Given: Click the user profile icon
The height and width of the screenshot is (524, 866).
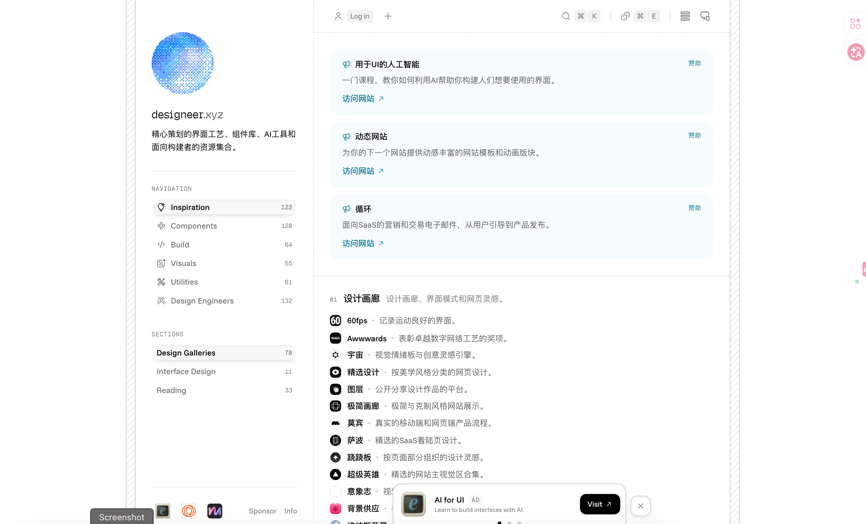Looking at the screenshot, I should (x=338, y=16).
